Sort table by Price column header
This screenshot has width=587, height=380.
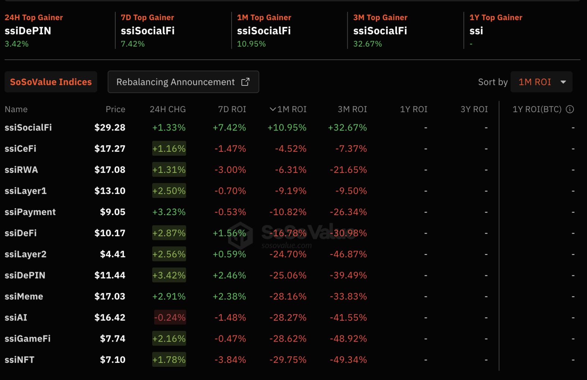tap(115, 109)
